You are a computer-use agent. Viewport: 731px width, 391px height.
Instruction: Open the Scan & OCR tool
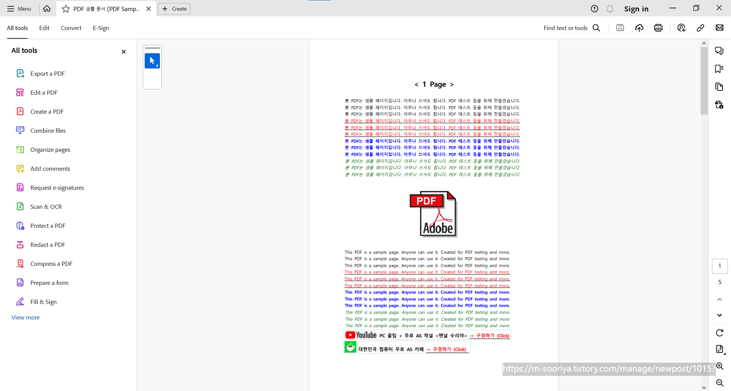coord(39,207)
